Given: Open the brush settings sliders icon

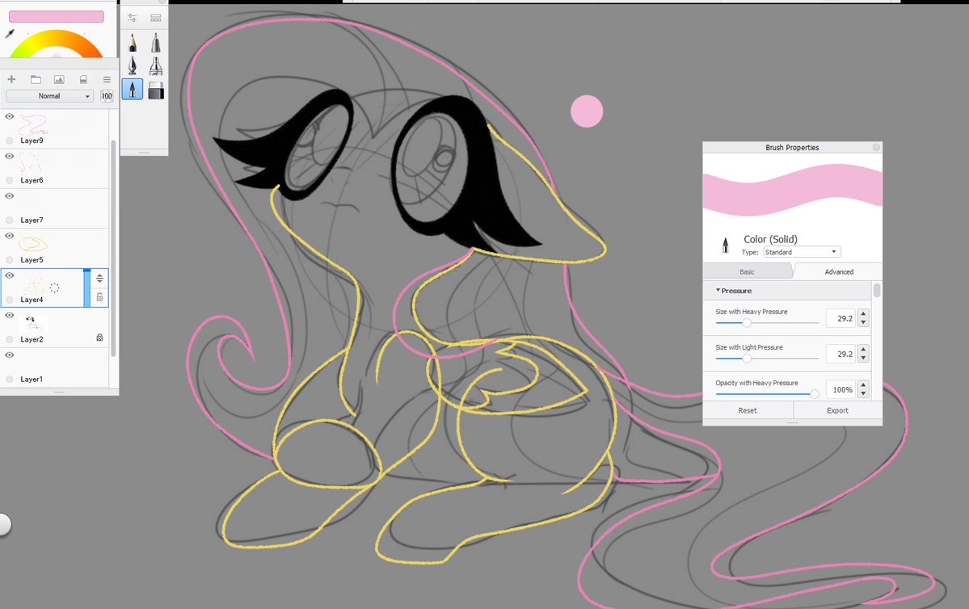Looking at the screenshot, I should click(x=133, y=18).
